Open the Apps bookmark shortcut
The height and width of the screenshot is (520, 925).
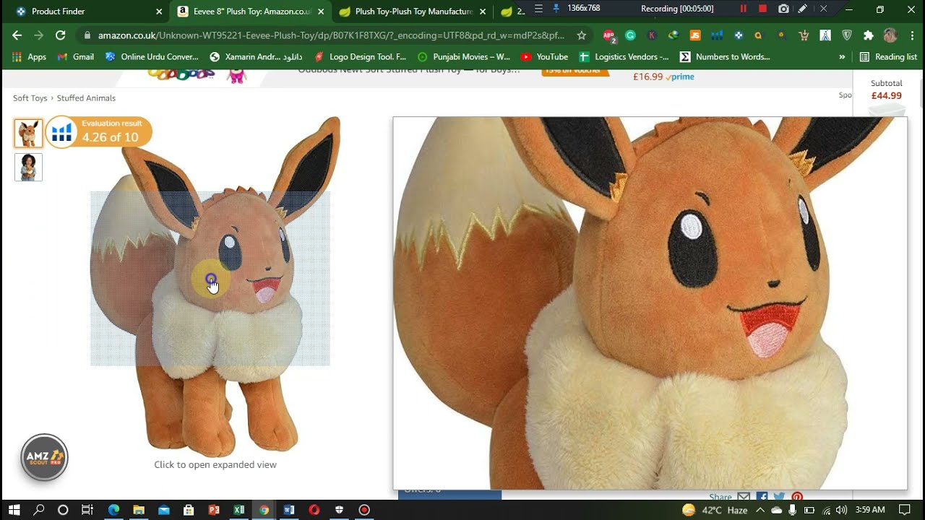29,57
